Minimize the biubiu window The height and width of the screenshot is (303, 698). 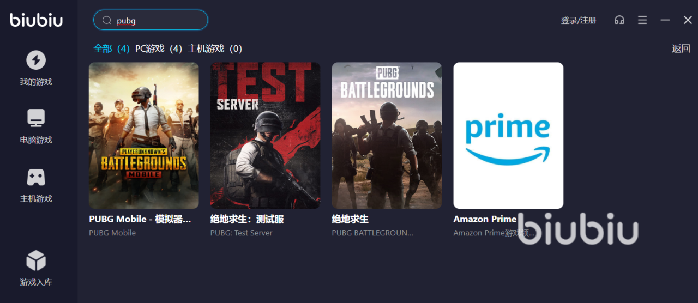click(x=665, y=20)
